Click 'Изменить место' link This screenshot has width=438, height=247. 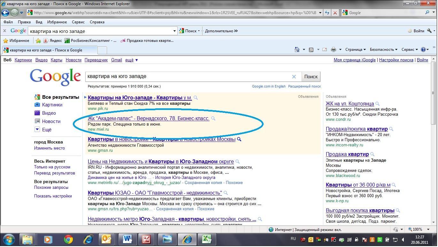point(50,148)
